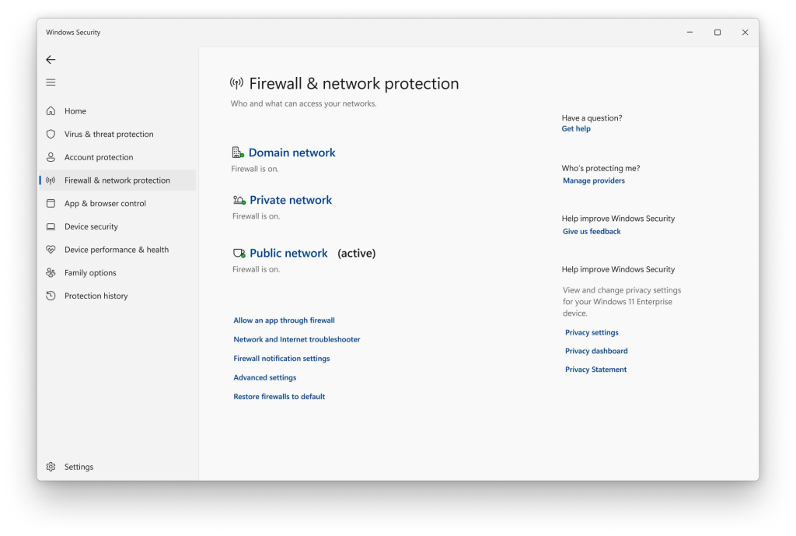Image resolution: width=796 pixels, height=536 pixels.
Task: Open the active Public network settings
Action: click(x=288, y=254)
